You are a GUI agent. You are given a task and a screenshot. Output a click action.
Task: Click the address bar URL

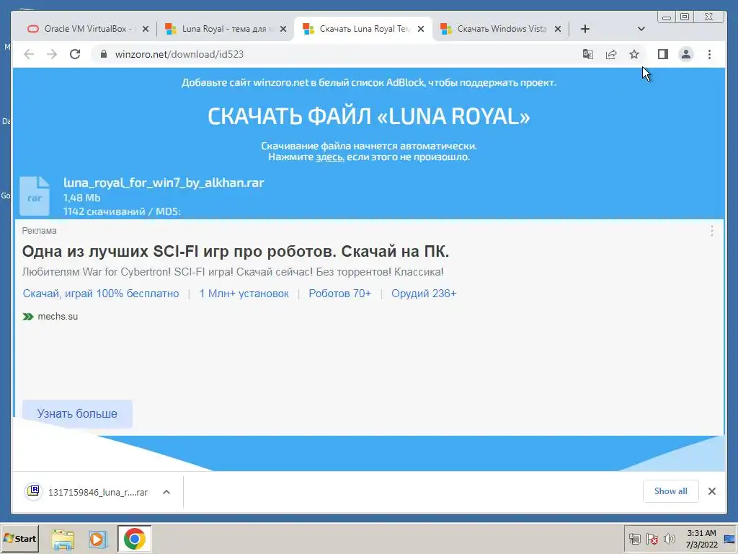(x=179, y=54)
